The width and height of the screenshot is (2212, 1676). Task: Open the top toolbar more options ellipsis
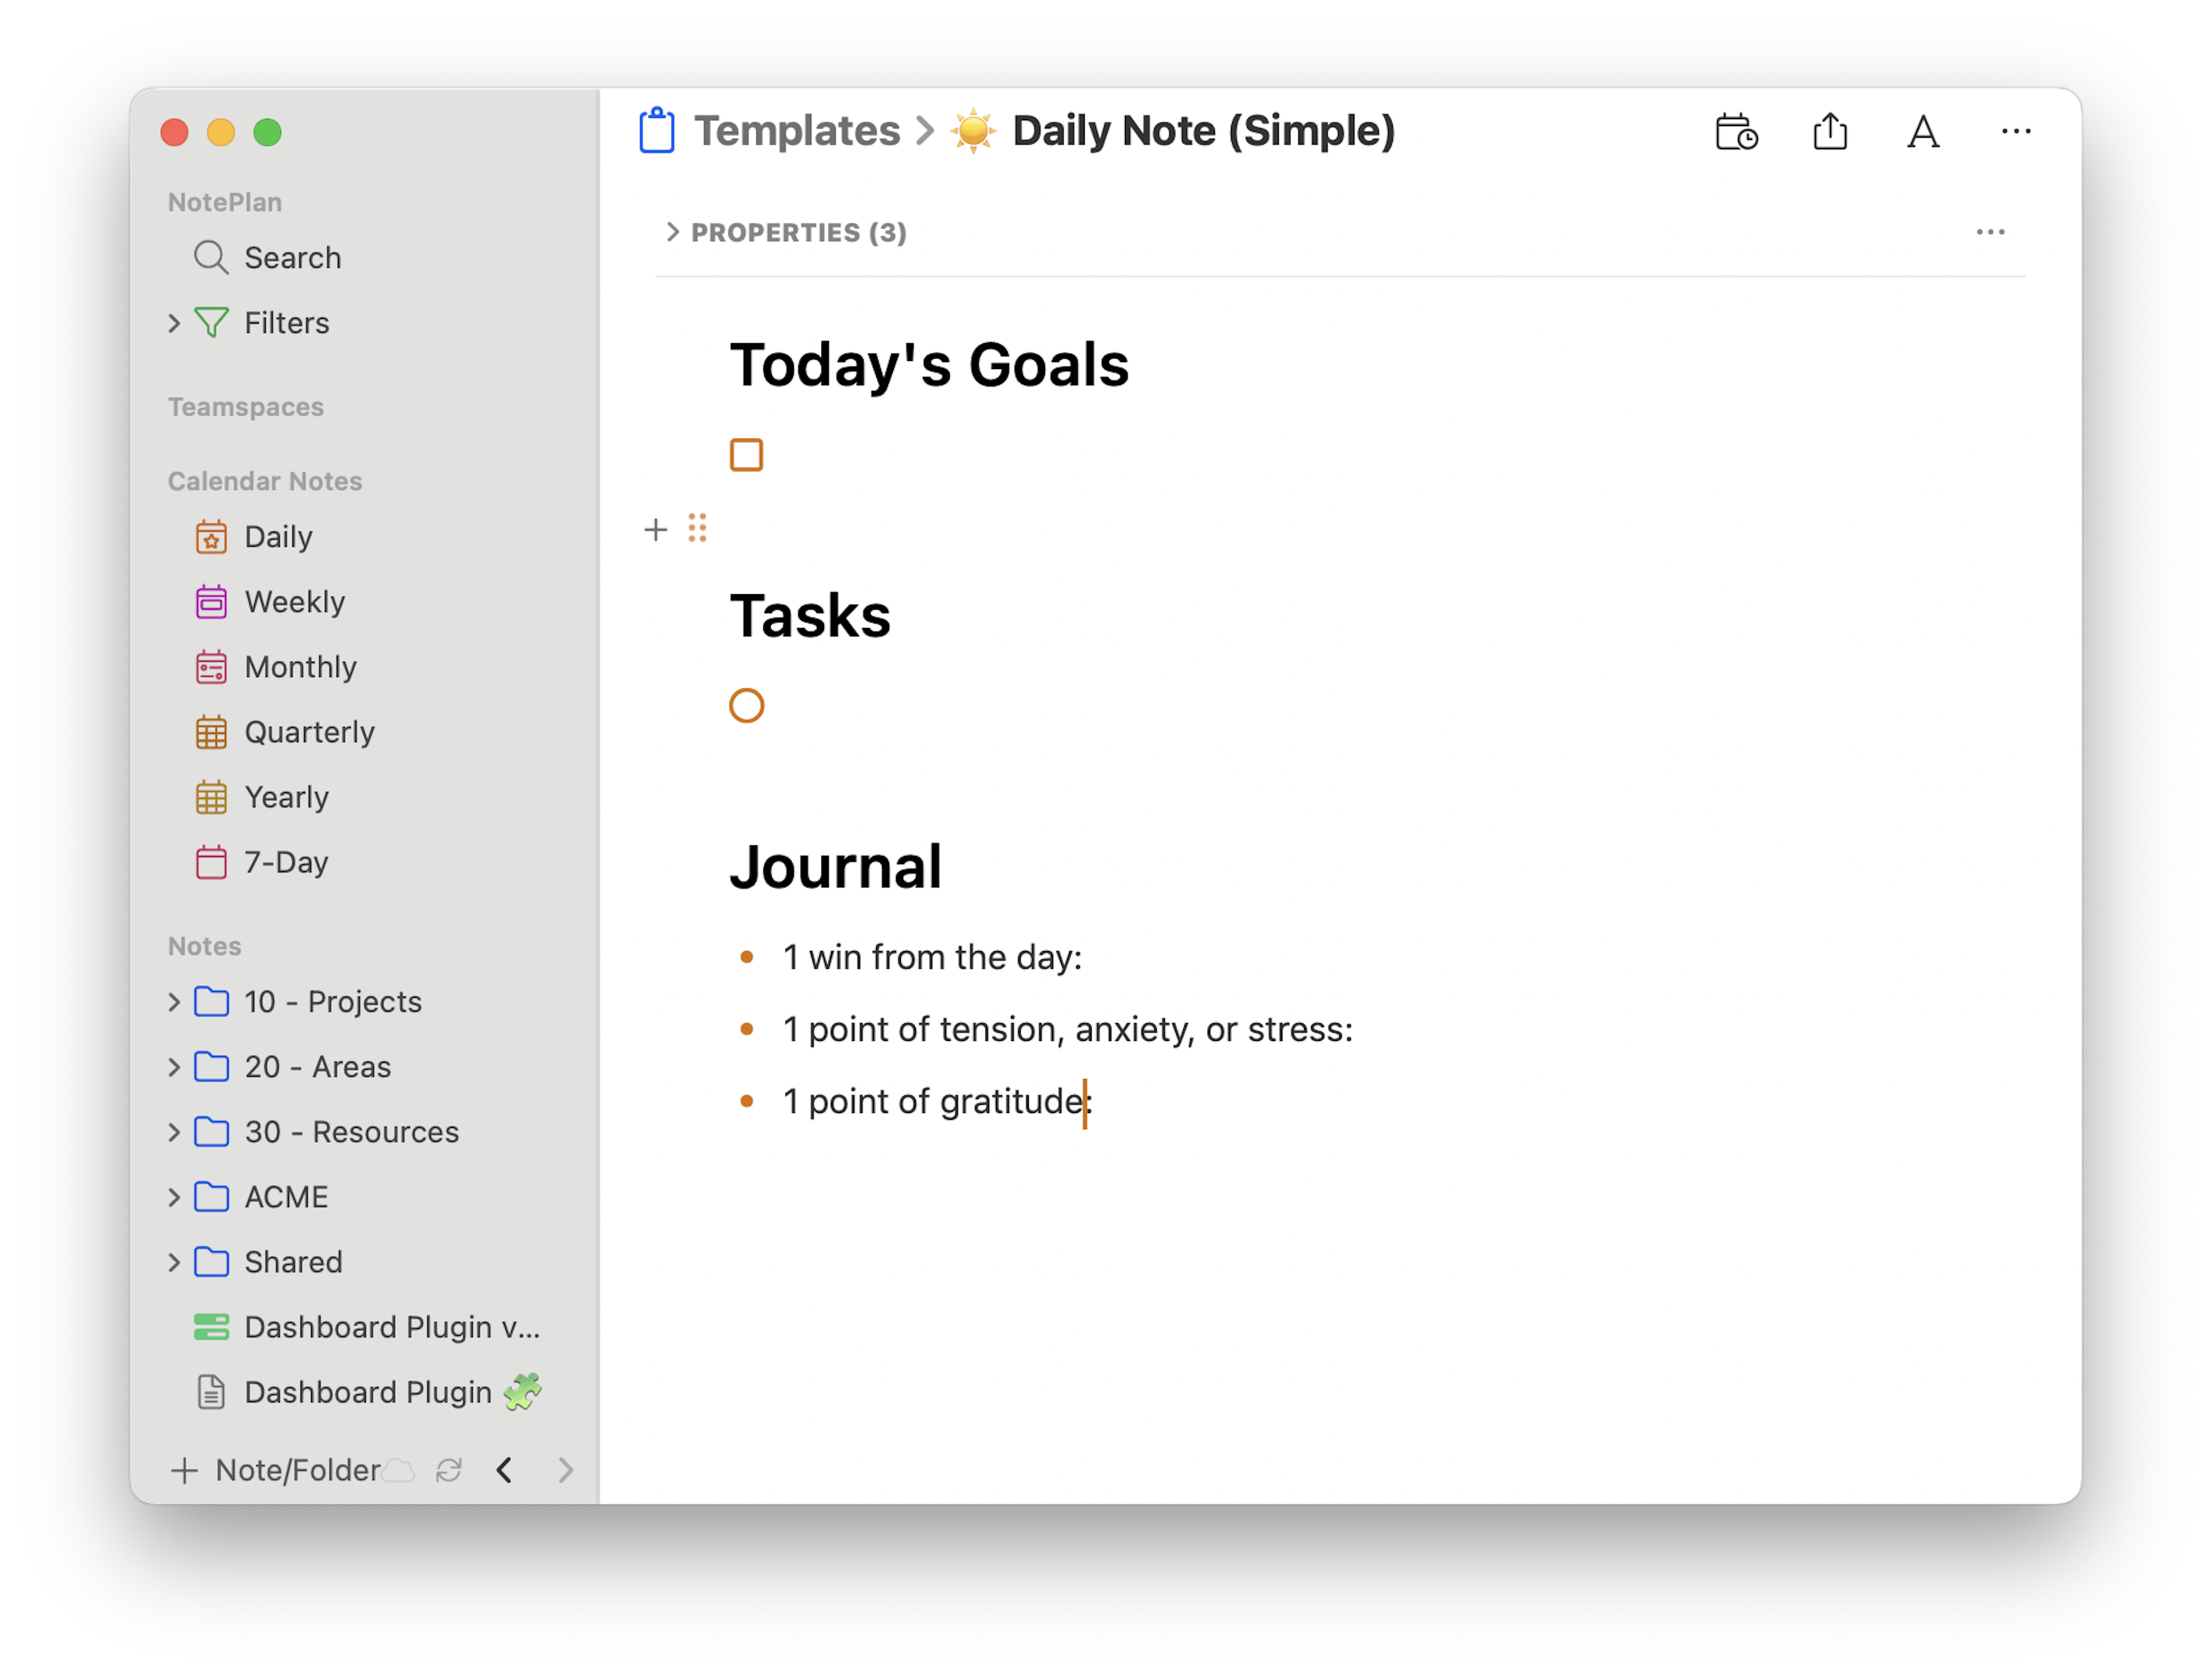[2015, 132]
